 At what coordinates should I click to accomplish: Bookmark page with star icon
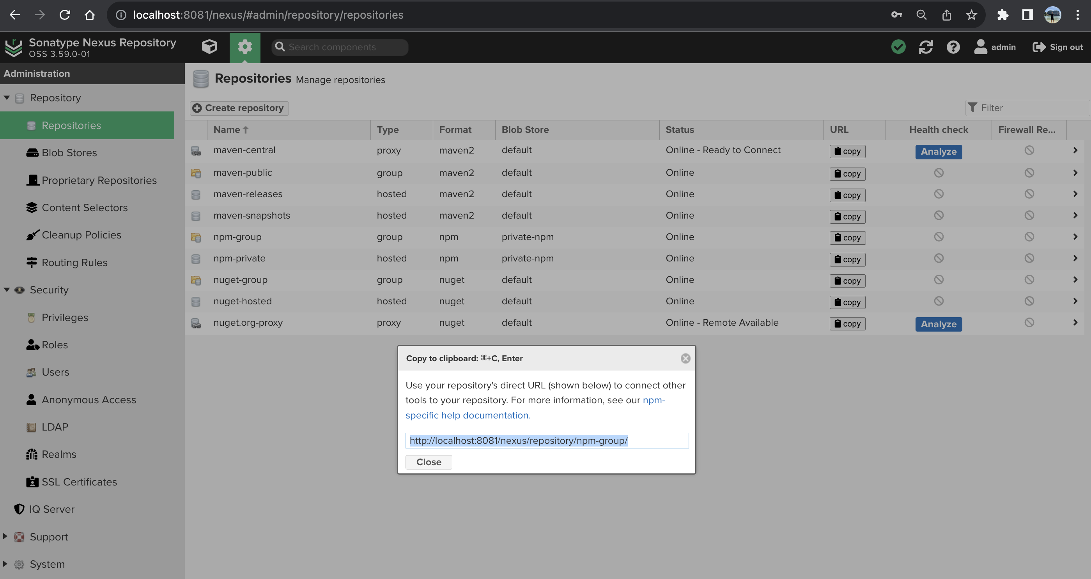pos(972,15)
